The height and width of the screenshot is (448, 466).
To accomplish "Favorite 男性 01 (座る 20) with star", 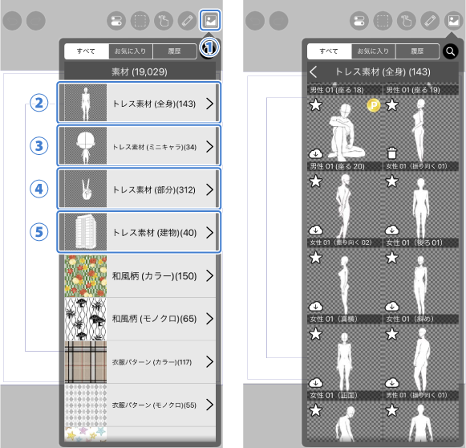I will (x=316, y=104).
